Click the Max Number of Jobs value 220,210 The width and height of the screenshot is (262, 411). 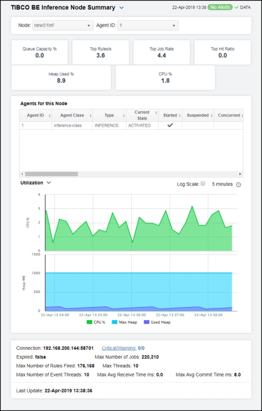pyautogui.click(x=150, y=357)
